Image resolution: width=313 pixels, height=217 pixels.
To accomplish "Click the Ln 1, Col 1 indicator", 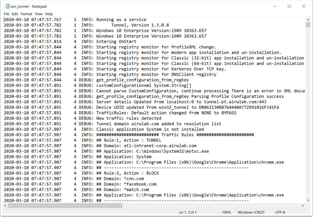I will tap(188, 212).
